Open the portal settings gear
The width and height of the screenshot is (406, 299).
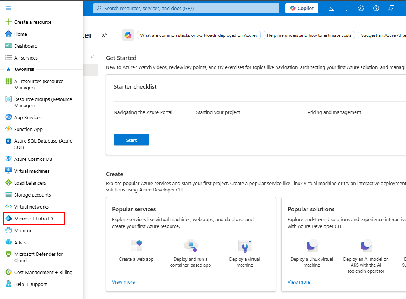(361, 8)
